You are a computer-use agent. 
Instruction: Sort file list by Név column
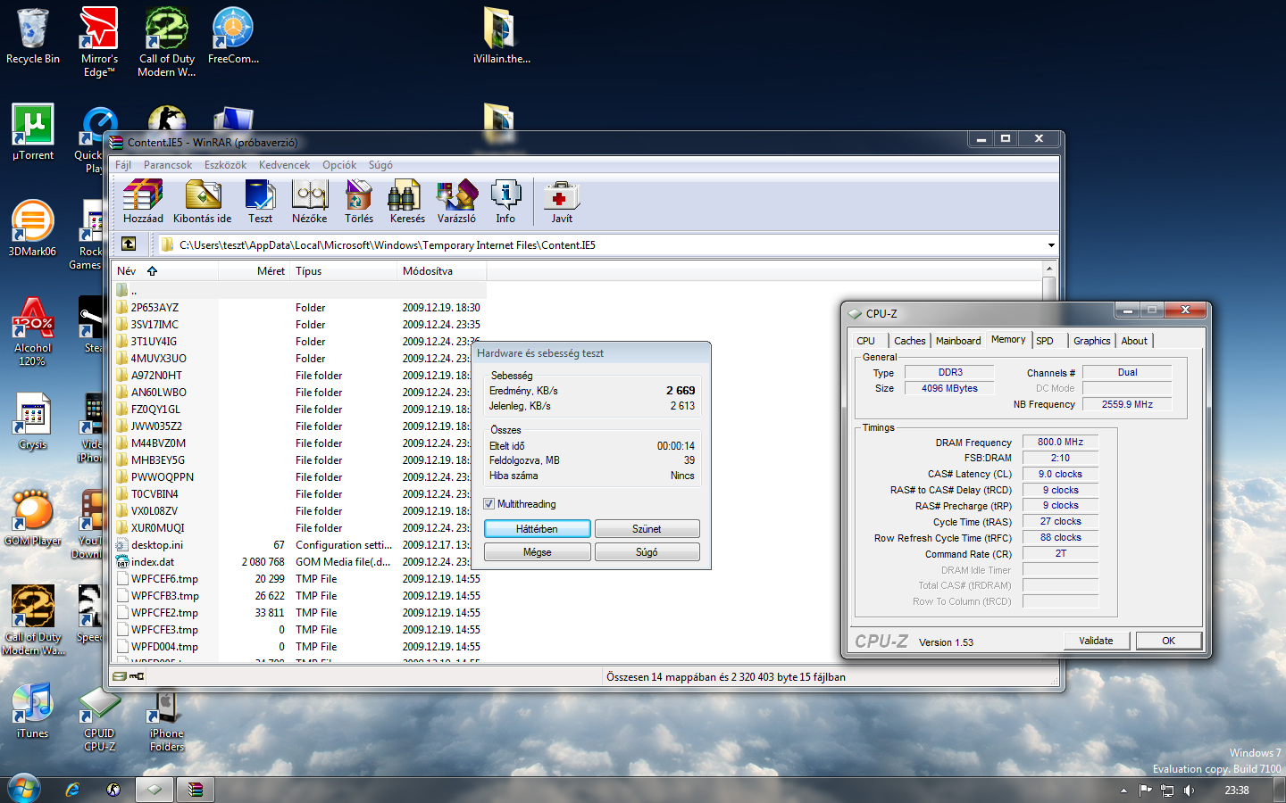pos(165,271)
